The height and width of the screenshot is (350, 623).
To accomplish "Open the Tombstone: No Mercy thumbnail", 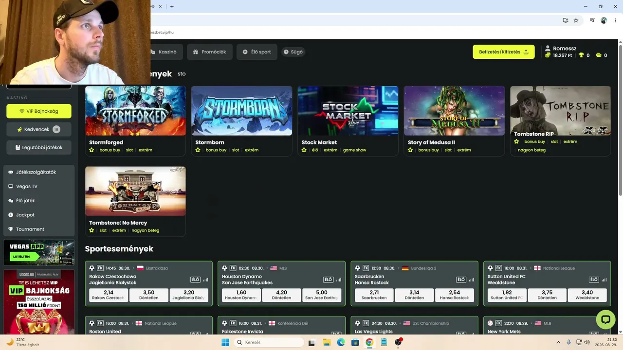I will coord(135,191).
